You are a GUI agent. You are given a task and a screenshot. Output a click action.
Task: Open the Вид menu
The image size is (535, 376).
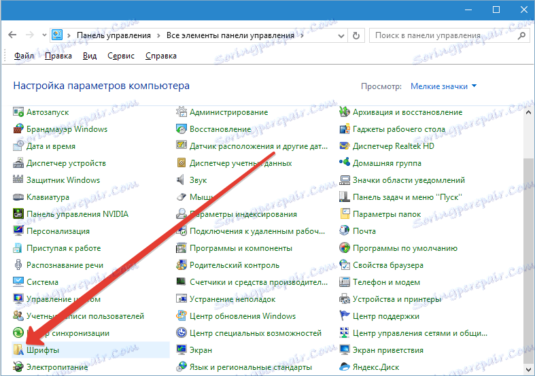tap(90, 56)
